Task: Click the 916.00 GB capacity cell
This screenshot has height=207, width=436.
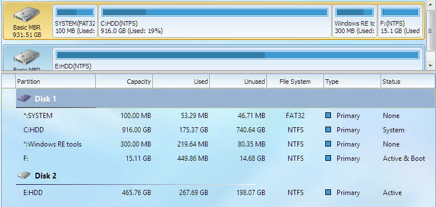Action: [136, 130]
